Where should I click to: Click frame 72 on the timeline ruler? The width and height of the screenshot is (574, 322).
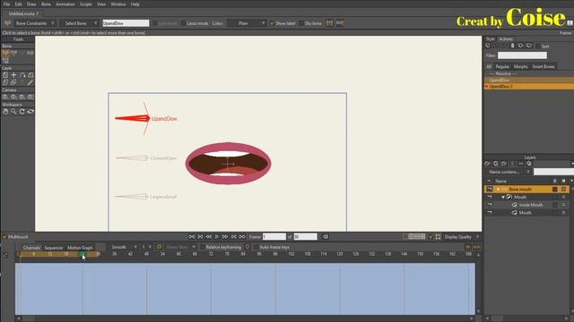click(211, 254)
